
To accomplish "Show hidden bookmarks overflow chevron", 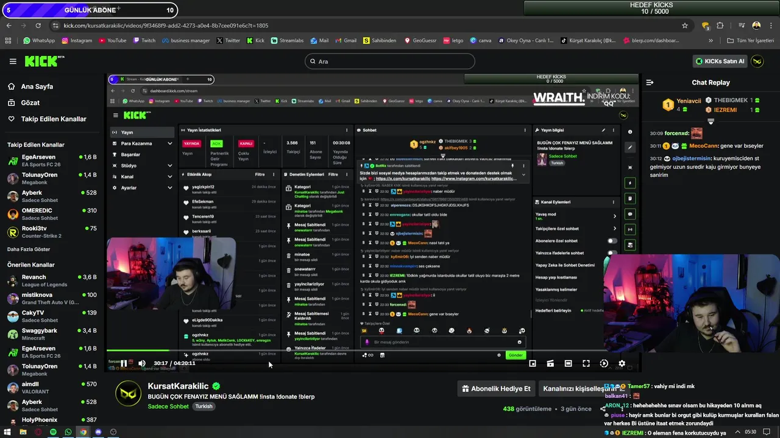I will (711, 41).
